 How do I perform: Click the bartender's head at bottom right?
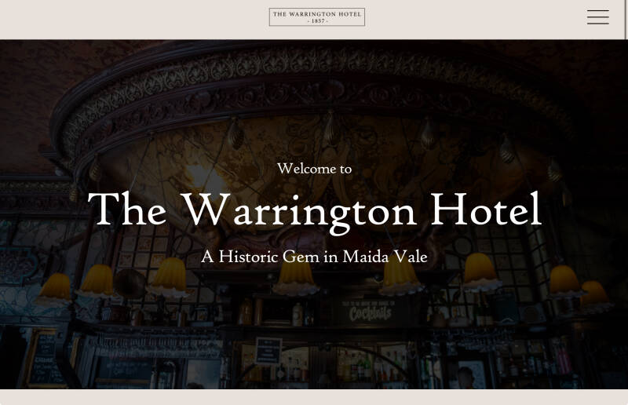[x=466, y=377]
